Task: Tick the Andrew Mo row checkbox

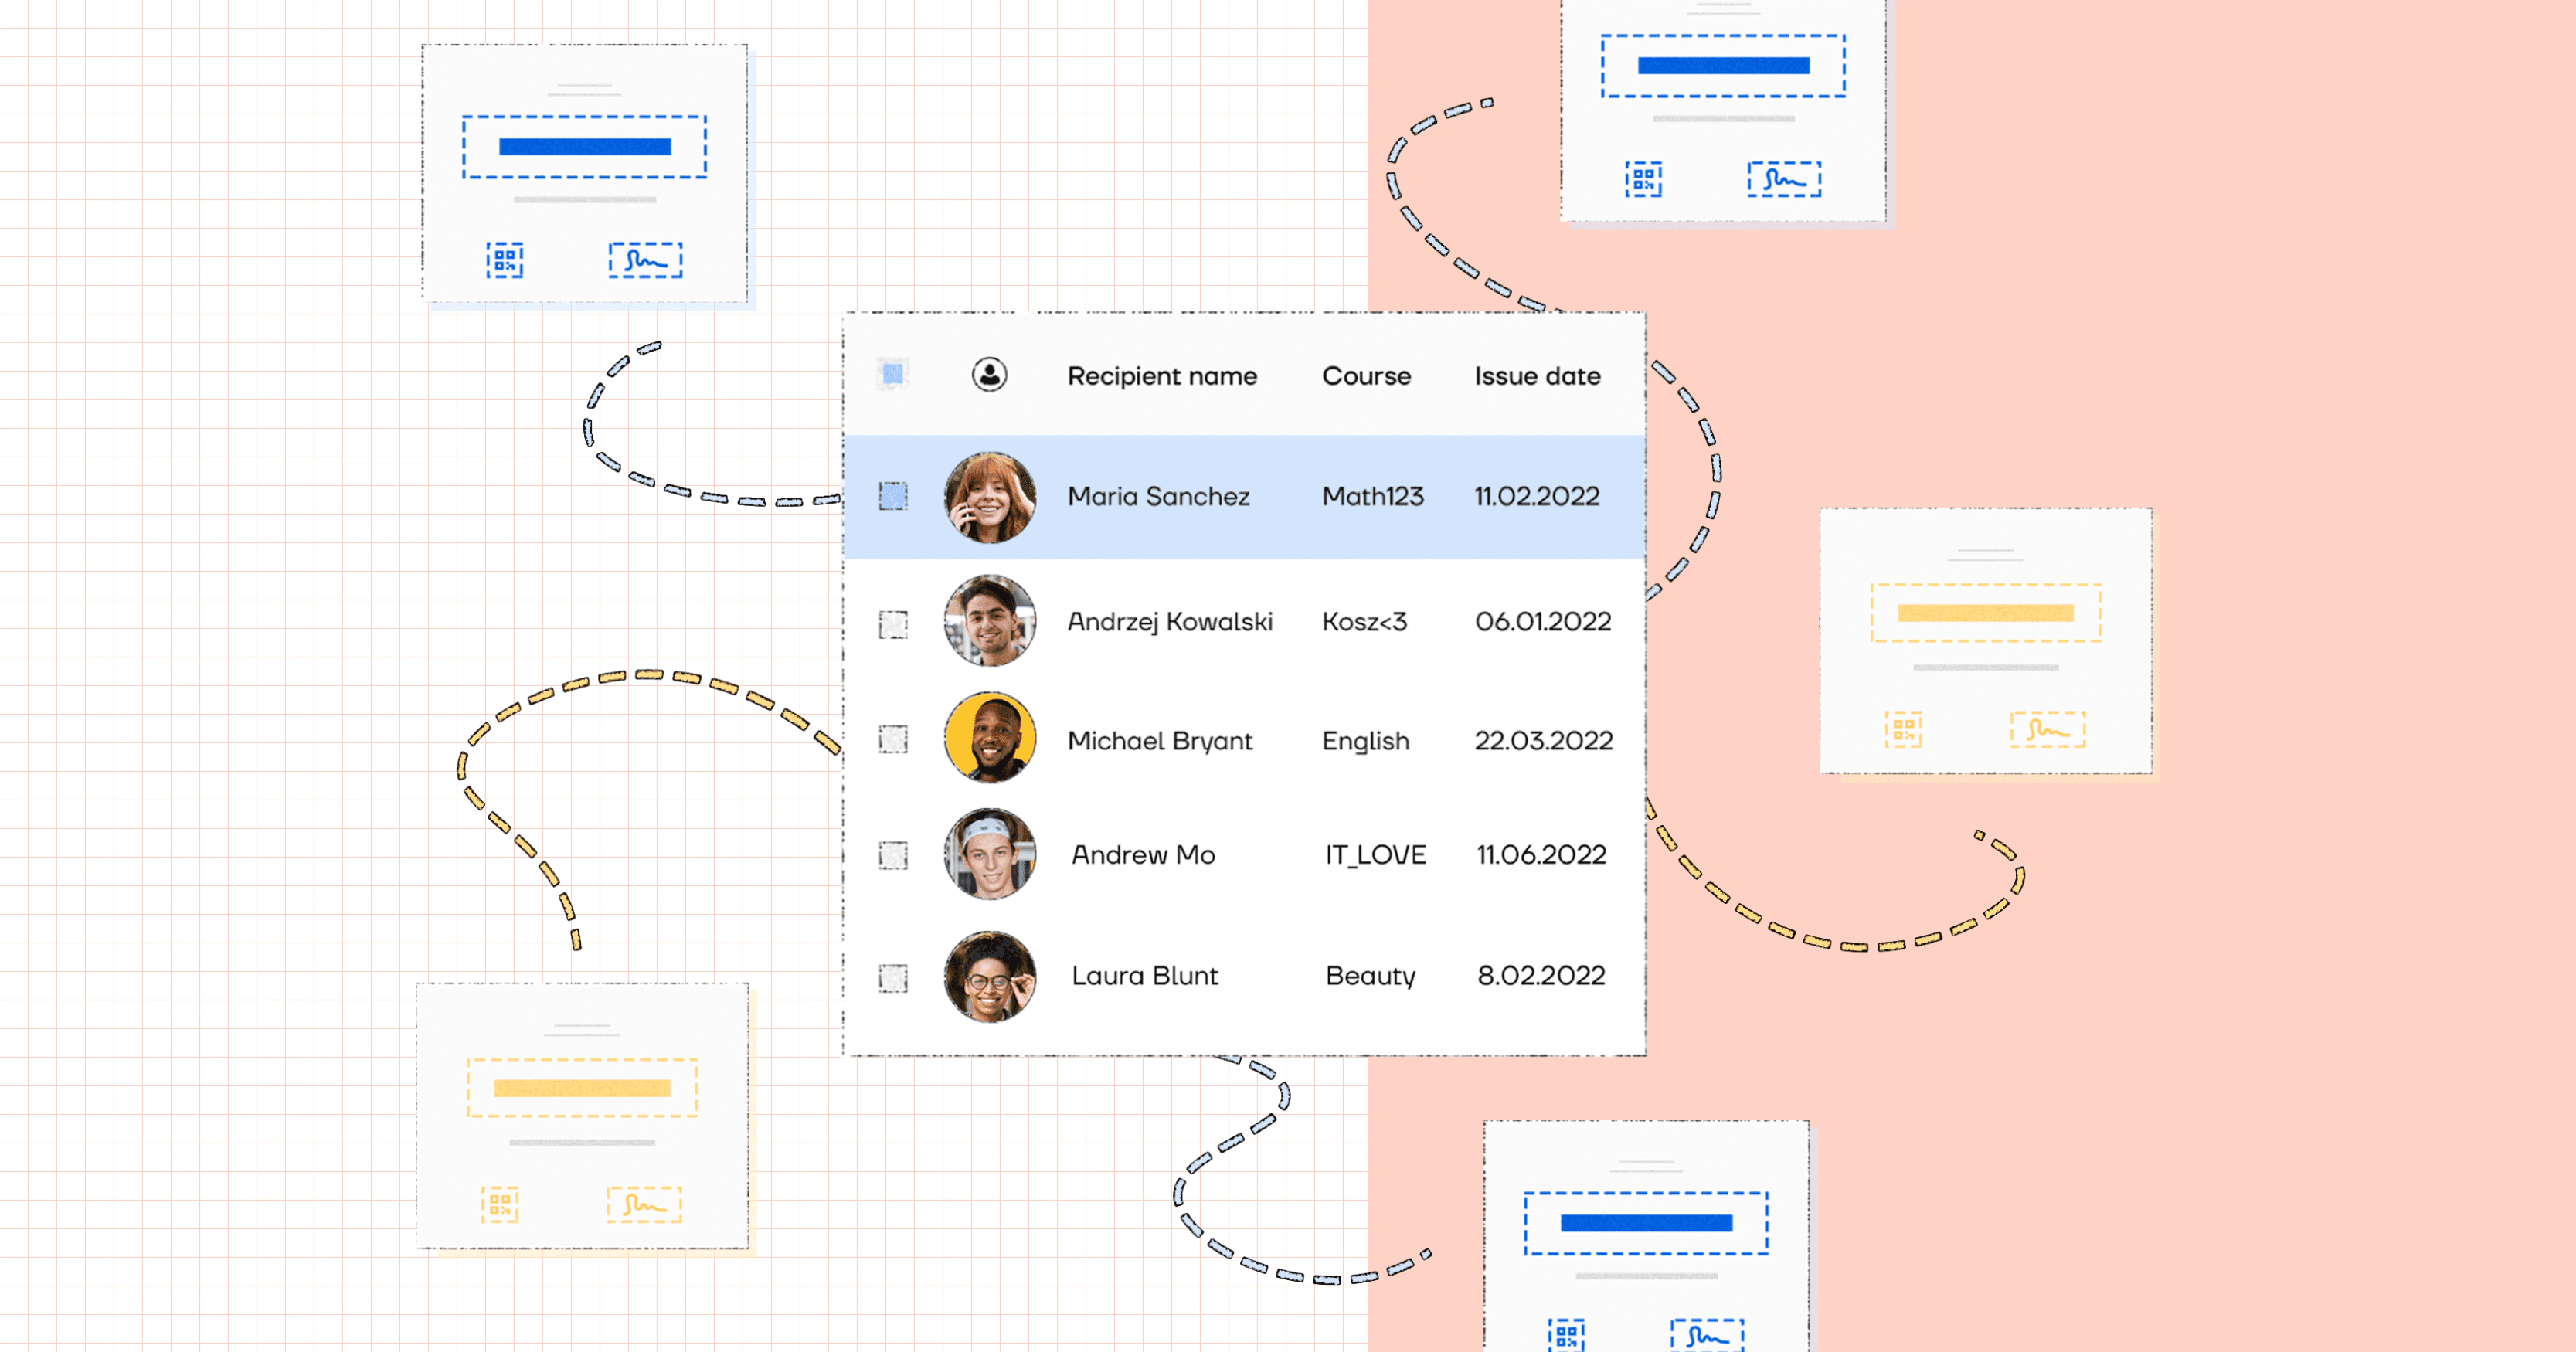Action: (x=893, y=855)
